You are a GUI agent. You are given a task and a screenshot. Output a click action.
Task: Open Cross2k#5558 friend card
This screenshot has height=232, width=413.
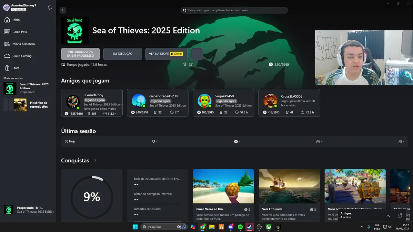tap(289, 102)
